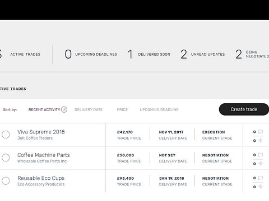Open the Reusable Eco Cups trade
The image size is (269, 201).
pyautogui.click(x=41, y=178)
